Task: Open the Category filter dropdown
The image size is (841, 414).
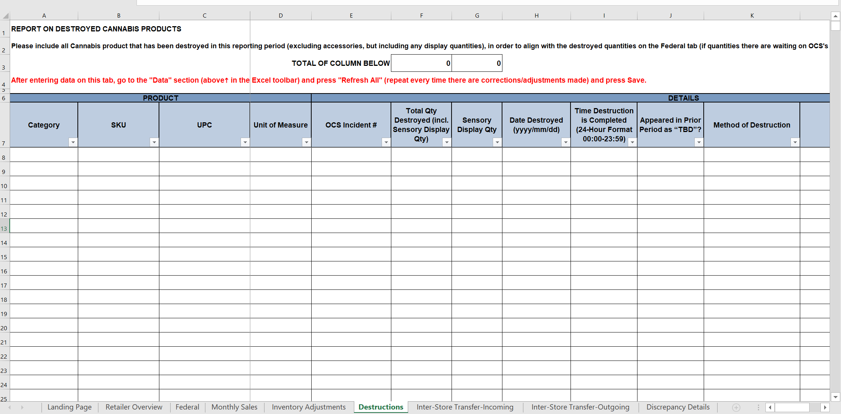Action: point(73,142)
